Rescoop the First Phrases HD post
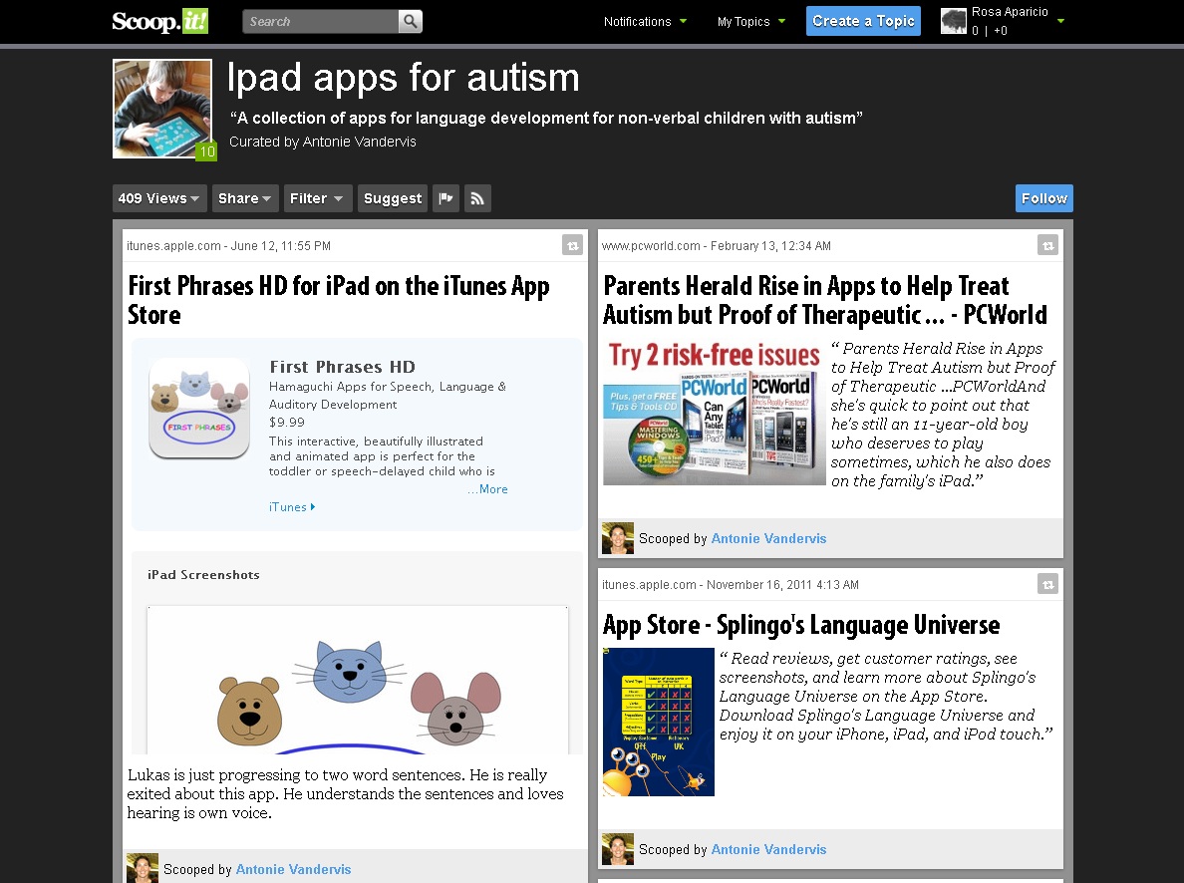This screenshot has height=883, width=1184. 572,244
